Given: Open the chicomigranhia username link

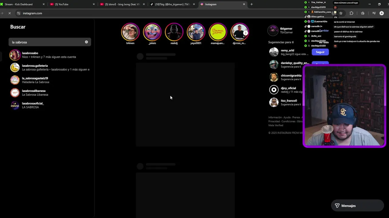Looking at the screenshot, I should point(291,76).
